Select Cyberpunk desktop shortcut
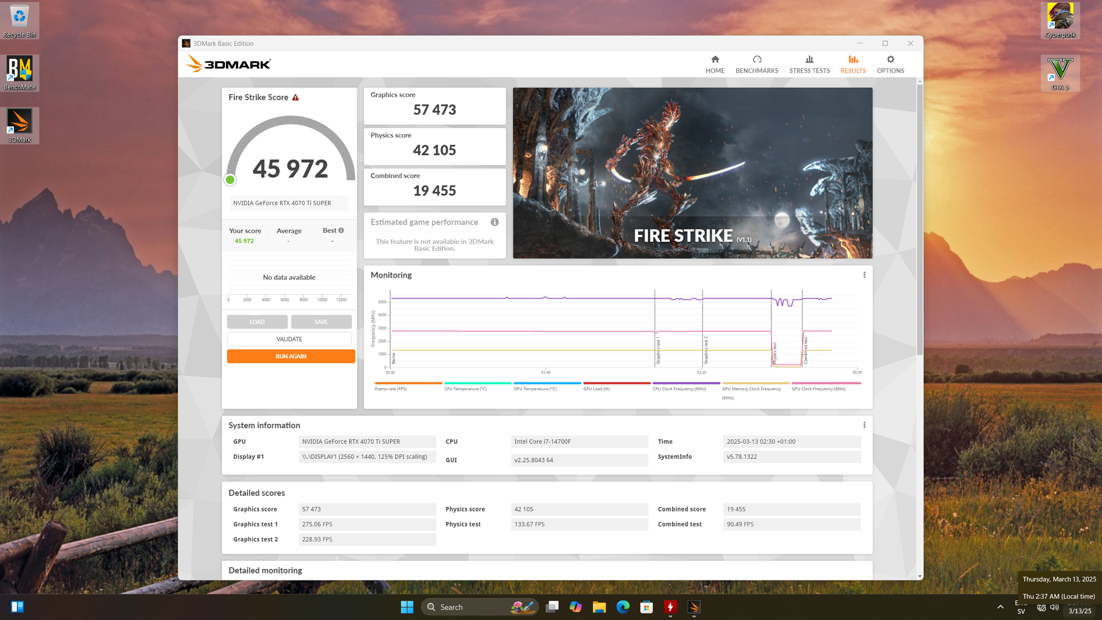 pos(1060,21)
